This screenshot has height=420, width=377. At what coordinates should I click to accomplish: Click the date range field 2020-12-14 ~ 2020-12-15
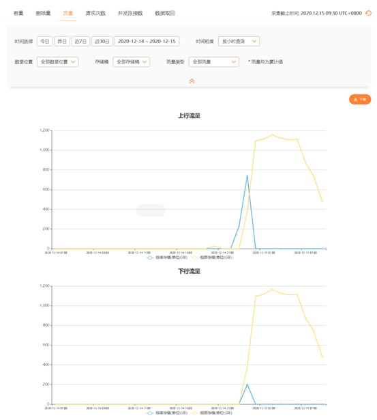pyautogui.click(x=147, y=41)
